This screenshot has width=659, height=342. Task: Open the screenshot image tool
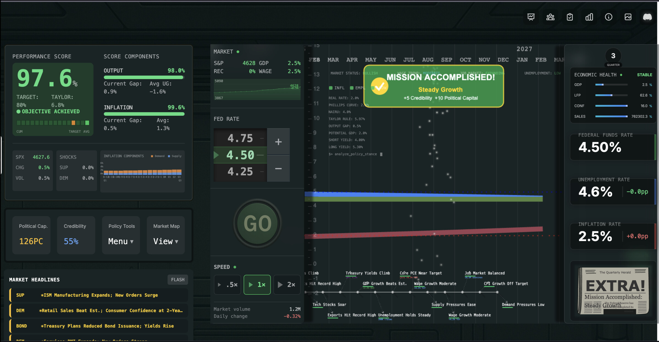point(628,17)
